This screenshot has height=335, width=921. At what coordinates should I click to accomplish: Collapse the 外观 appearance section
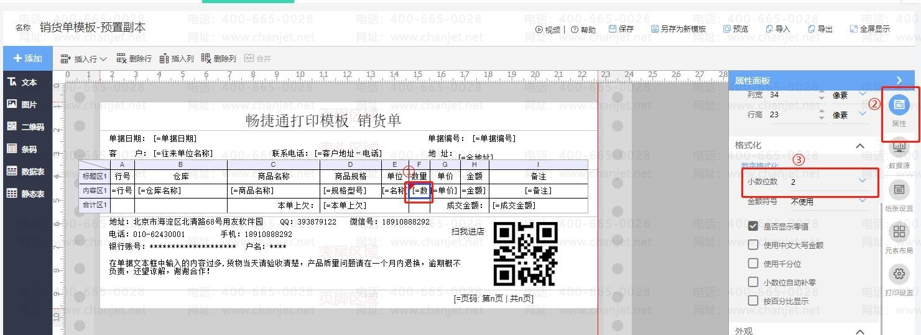coord(860,332)
